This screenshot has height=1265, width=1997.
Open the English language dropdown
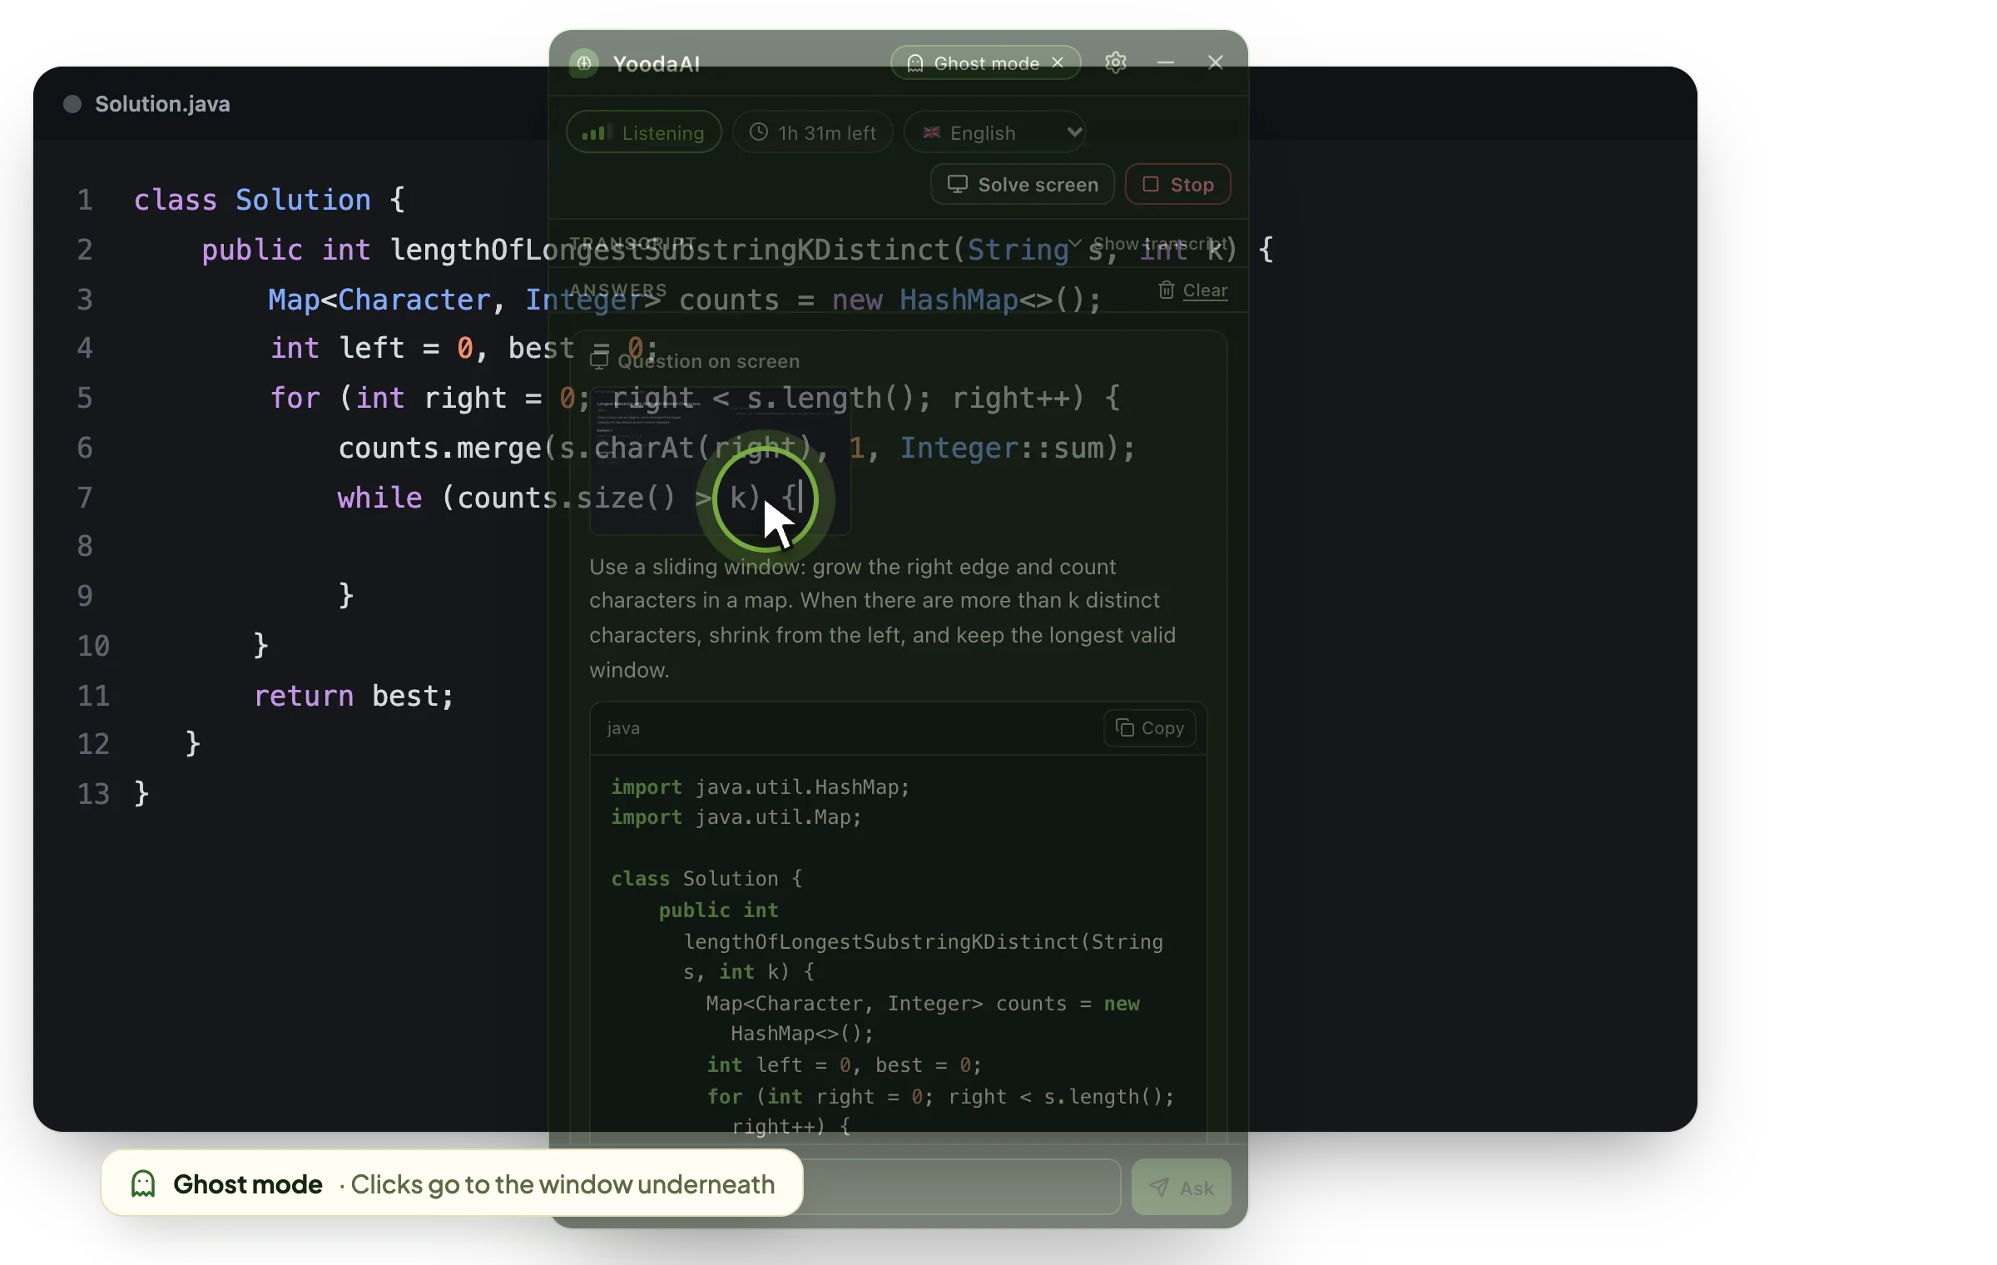(x=995, y=132)
